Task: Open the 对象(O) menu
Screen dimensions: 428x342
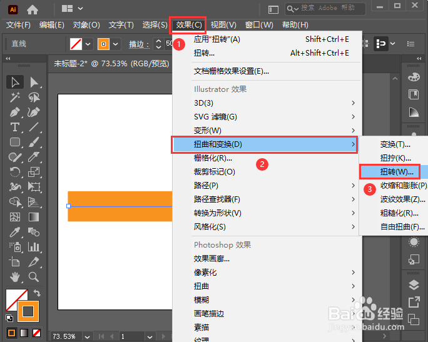Action: click(86, 25)
